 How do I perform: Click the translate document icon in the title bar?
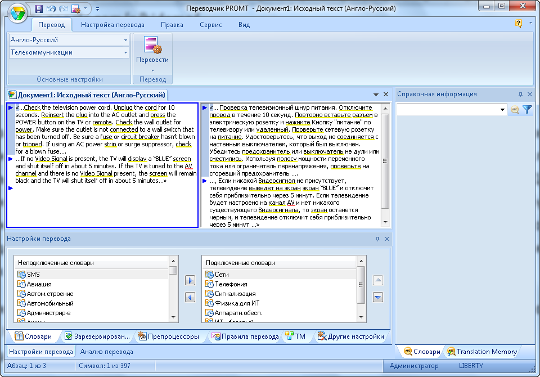76,8
